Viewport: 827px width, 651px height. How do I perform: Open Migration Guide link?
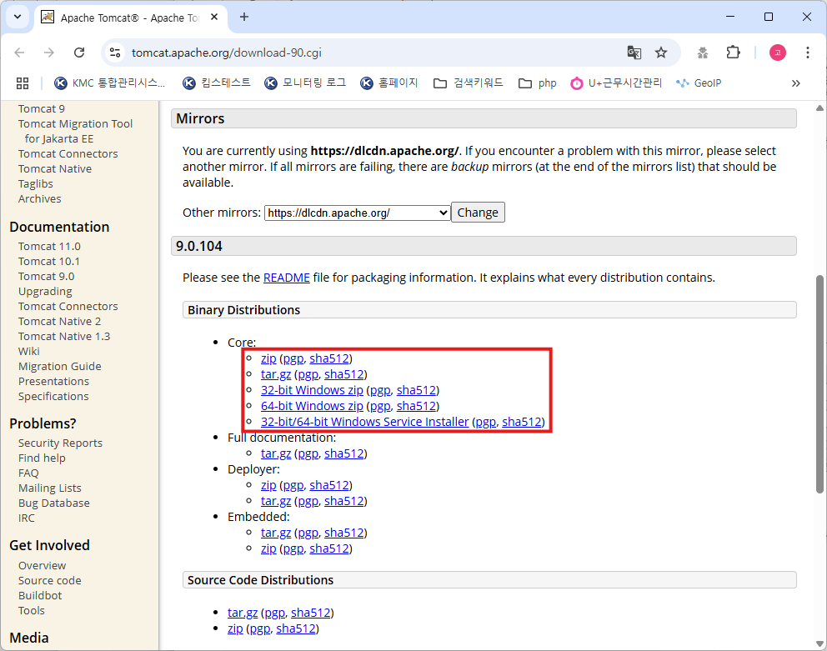(59, 367)
